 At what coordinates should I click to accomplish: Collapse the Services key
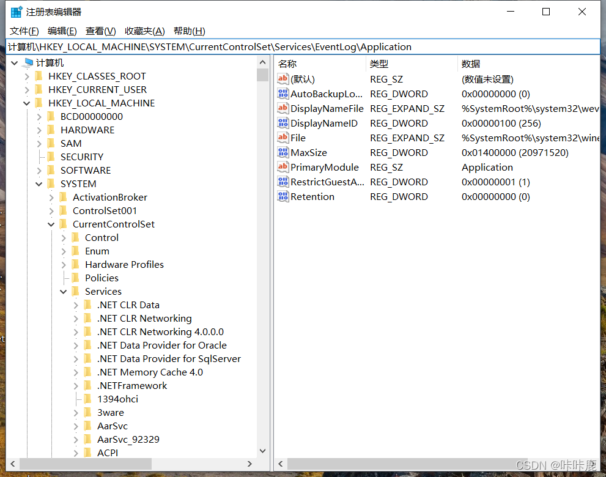point(64,292)
